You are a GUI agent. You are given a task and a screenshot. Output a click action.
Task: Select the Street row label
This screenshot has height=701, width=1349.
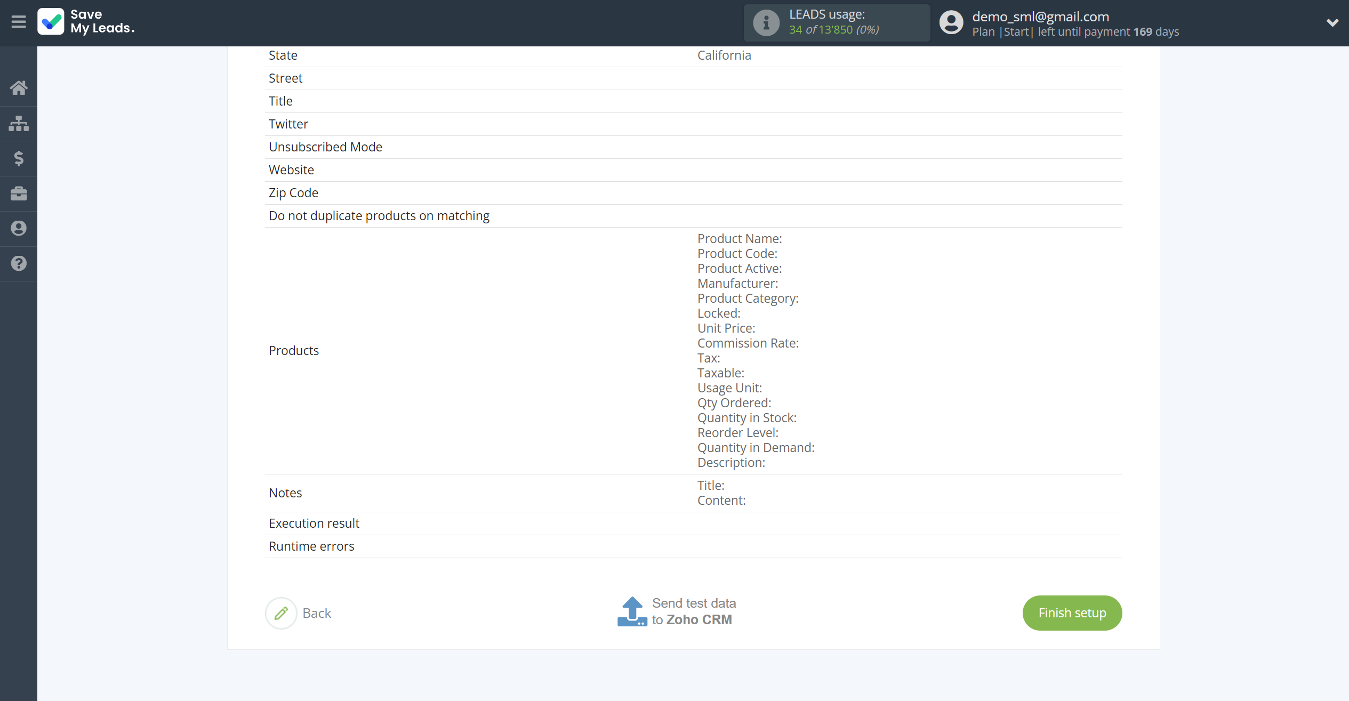pyautogui.click(x=285, y=78)
